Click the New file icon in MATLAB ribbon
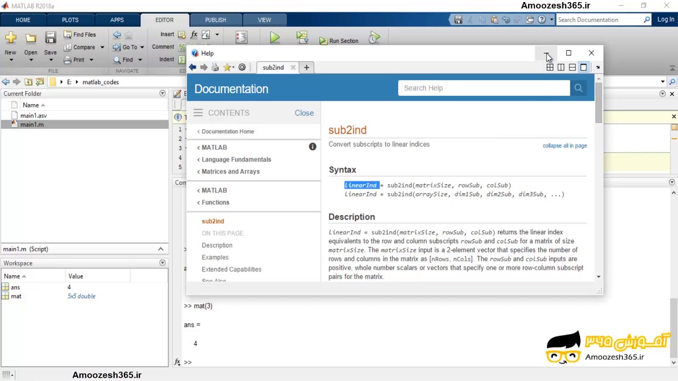 pyautogui.click(x=11, y=38)
